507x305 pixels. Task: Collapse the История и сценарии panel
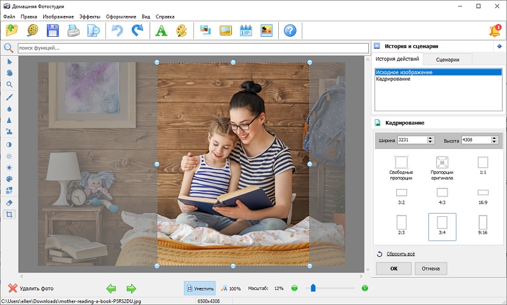[x=499, y=46]
